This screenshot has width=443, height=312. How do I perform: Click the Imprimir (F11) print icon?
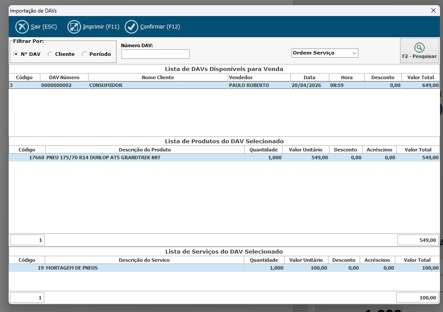pyautogui.click(x=74, y=27)
